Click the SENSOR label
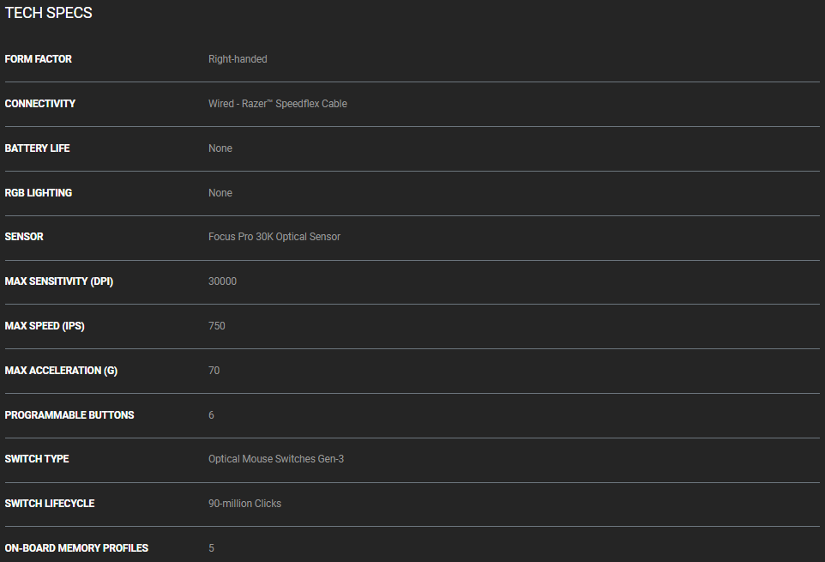The height and width of the screenshot is (562, 825). [24, 237]
